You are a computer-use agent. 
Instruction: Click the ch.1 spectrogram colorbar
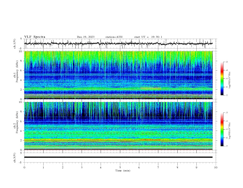pyautogui.click(x=222, y=78)
